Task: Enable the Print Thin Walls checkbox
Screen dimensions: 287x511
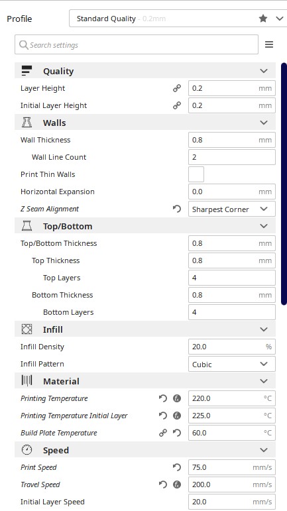Action: pyautogui.click(x=196, y=174)
